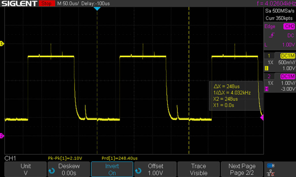
Task: Click the Pk-Pk[1]=2.10V measurement
Action: click(x=65, y=158)
